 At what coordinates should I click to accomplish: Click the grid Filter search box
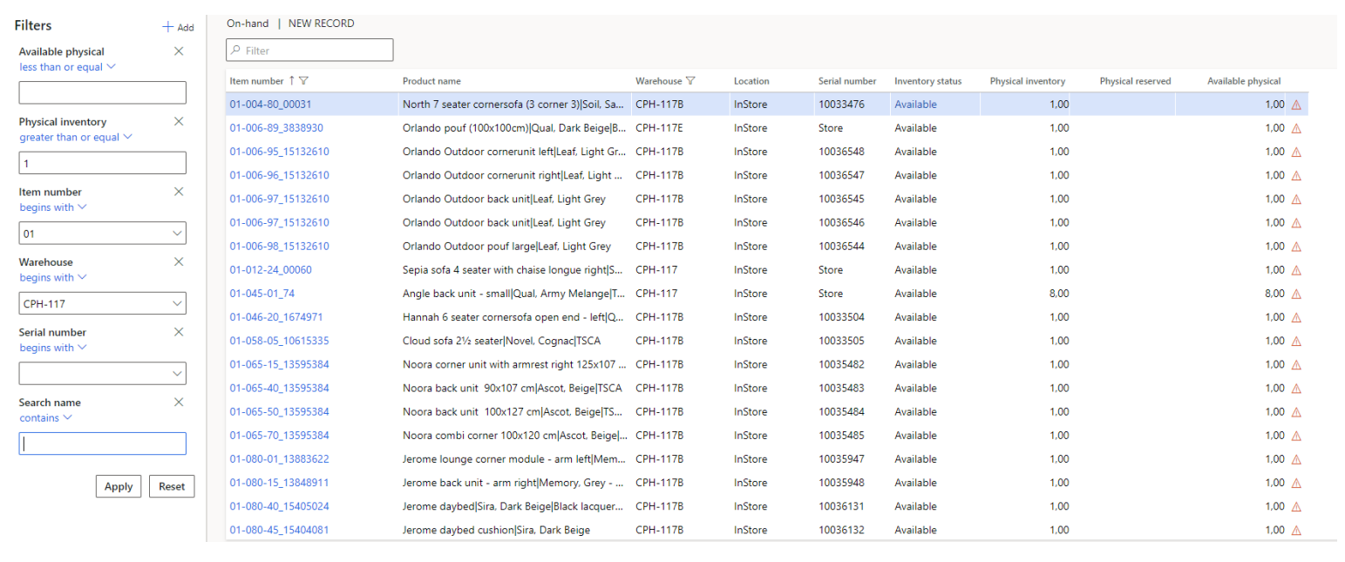(x=309, y=51)
